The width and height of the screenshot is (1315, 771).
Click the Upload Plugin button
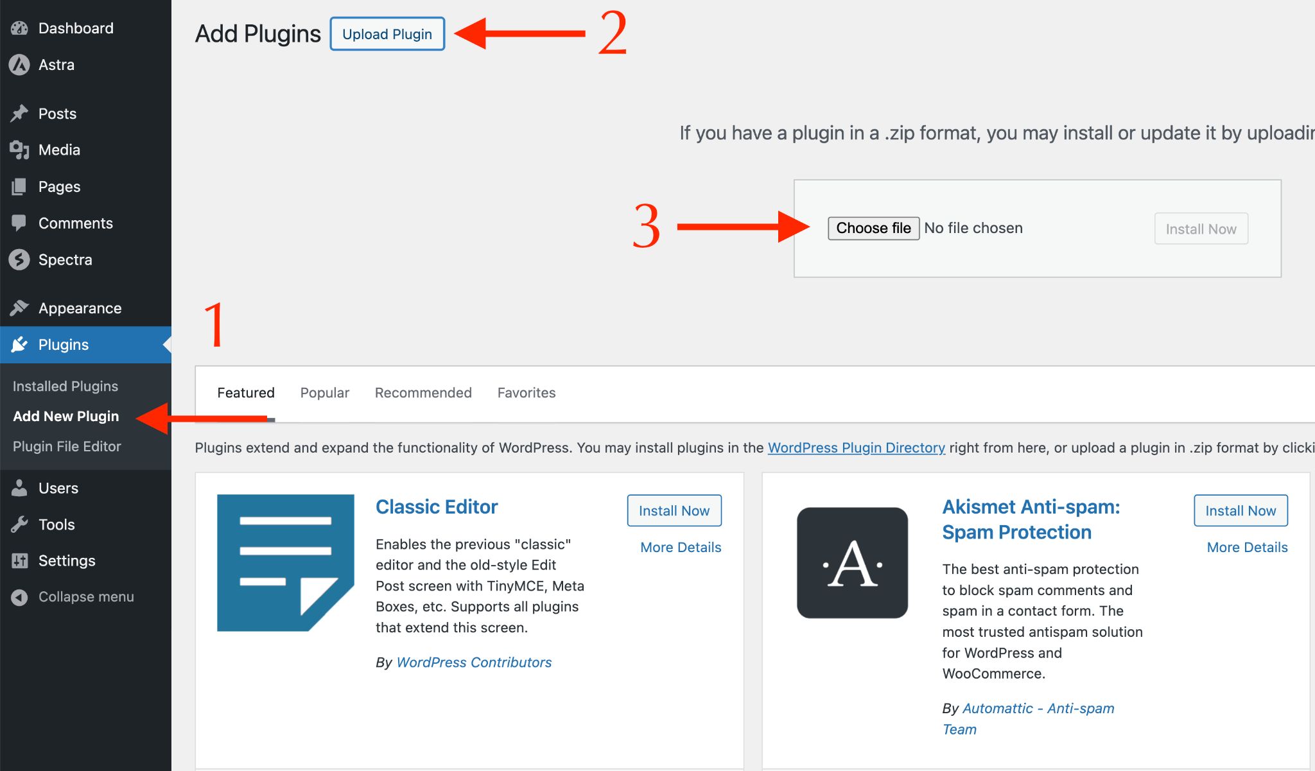[x=387, y=33]
